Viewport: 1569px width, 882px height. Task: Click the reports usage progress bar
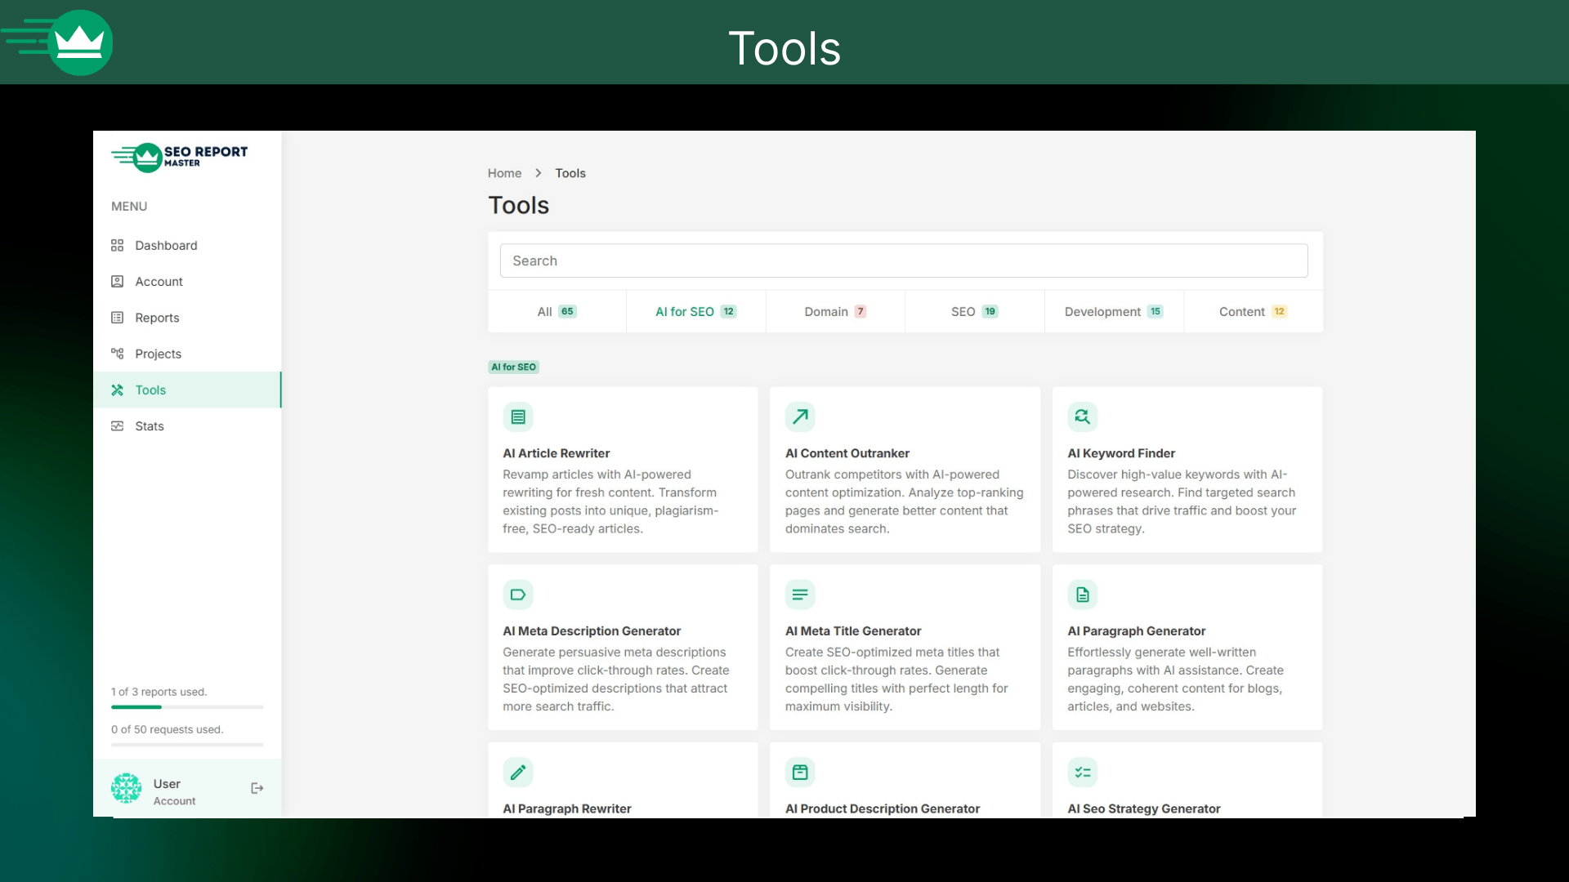coord(186,707)
